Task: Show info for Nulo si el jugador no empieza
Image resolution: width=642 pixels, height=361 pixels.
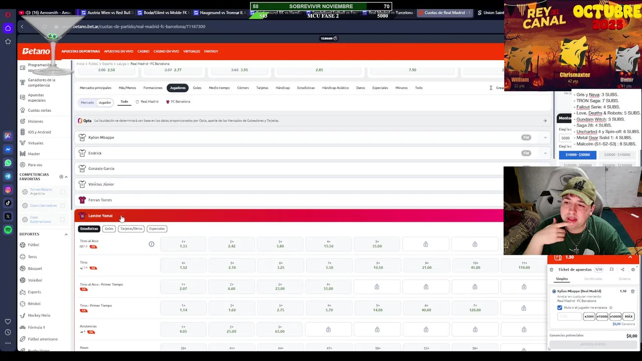Action: tap(610, 308)
